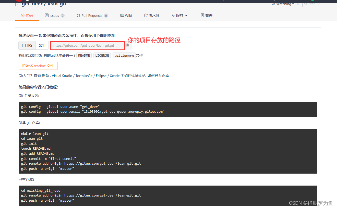The width and height of the screenshot is (337, 208).
Task: Click the git commit -m "first commit" line
Action: pyautogui.click(x=49, y=159)
